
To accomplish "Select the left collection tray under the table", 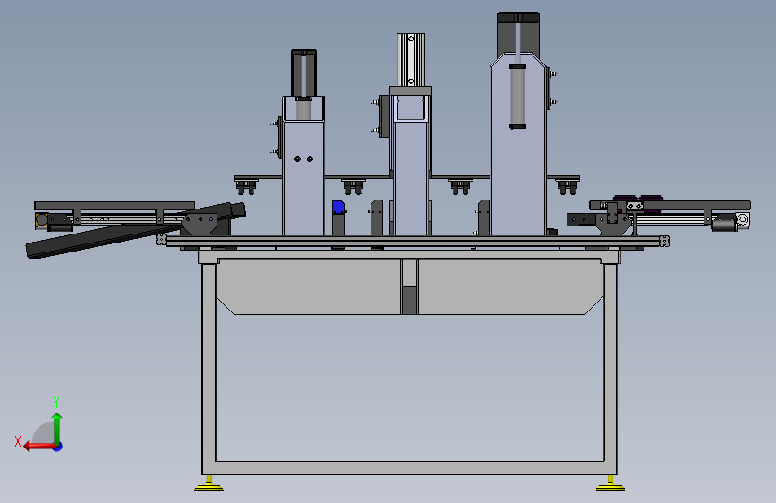I will (x=308, y=286).
